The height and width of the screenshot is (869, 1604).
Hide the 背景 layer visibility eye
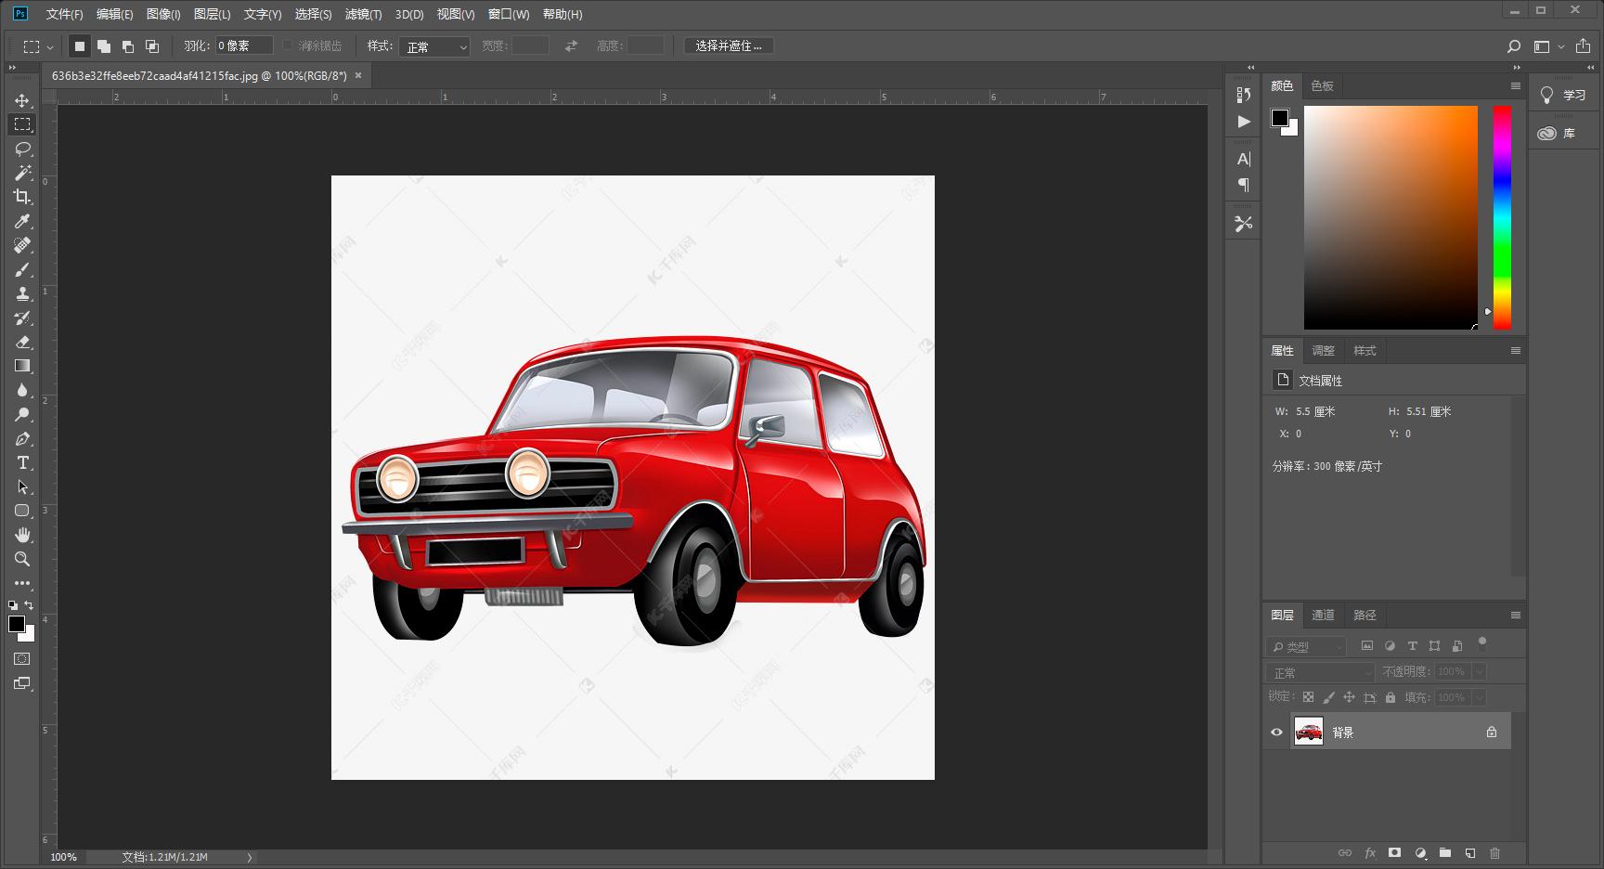[x=1276, y=733]
